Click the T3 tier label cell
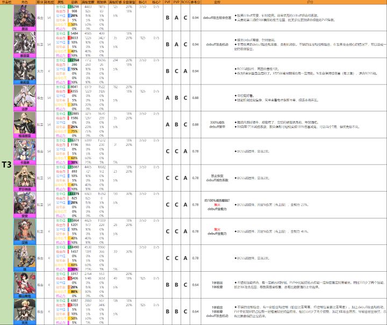Screen dimensions: 387x325 point(6,165)
